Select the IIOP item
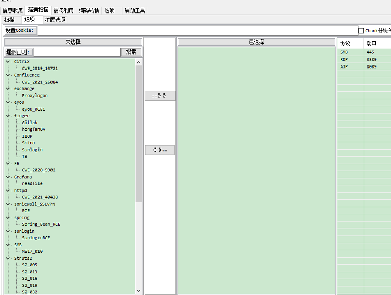The width and height of the screenshot is (391, 295). coord(27,136)
